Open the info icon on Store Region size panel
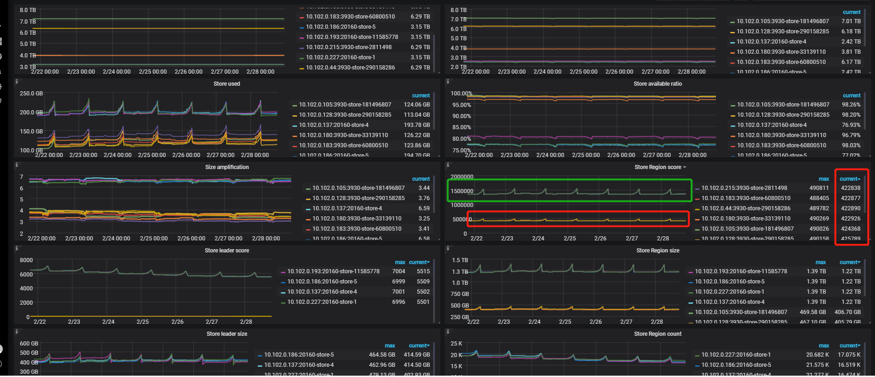Screen dimensions: 875x377 (x=447, y=248)
